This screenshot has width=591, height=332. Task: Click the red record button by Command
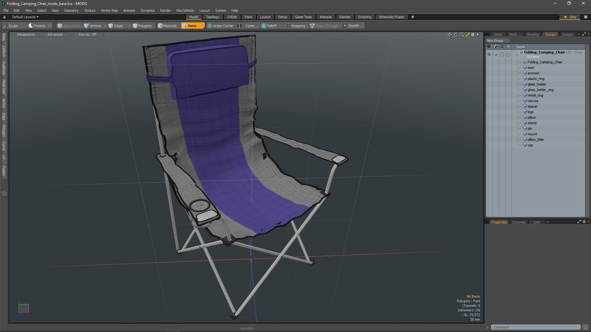pos(585,327)
